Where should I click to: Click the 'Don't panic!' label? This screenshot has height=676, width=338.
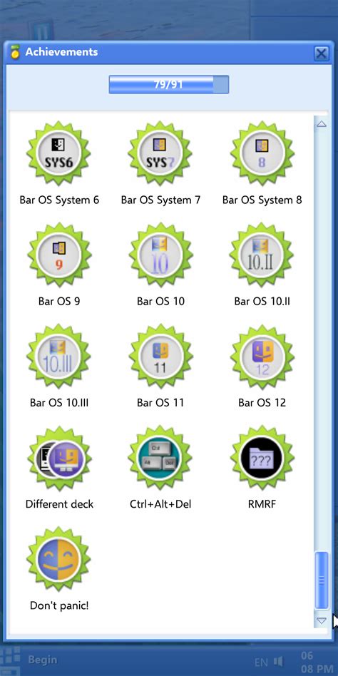(x=59, y=605)
